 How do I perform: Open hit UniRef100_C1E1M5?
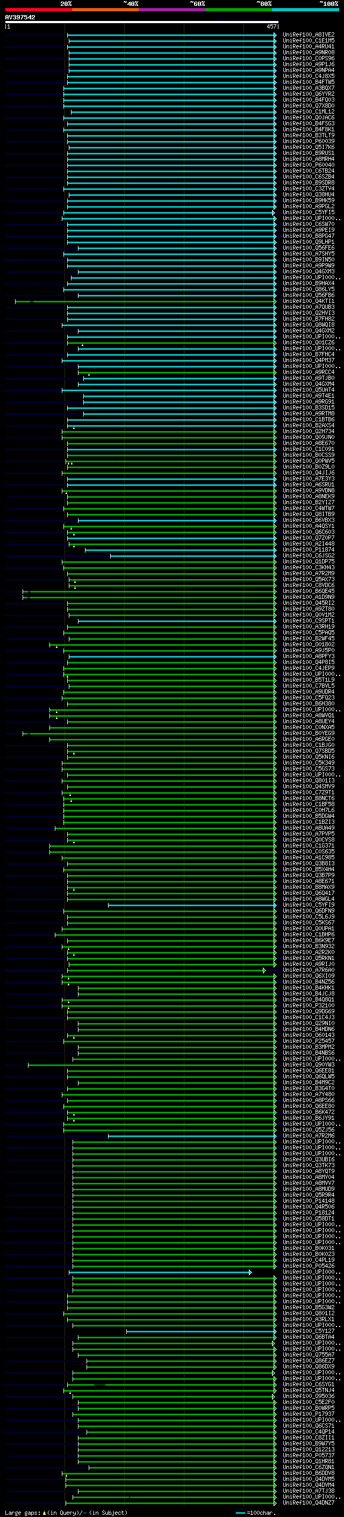309,41
